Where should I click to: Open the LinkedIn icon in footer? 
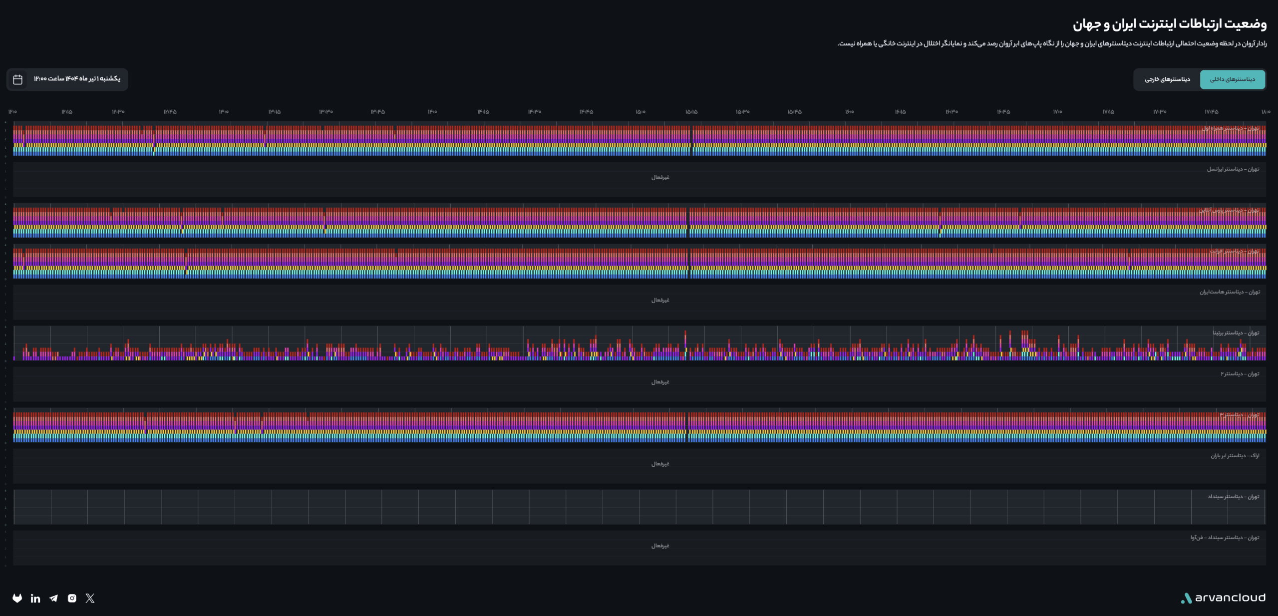point(35,598)
